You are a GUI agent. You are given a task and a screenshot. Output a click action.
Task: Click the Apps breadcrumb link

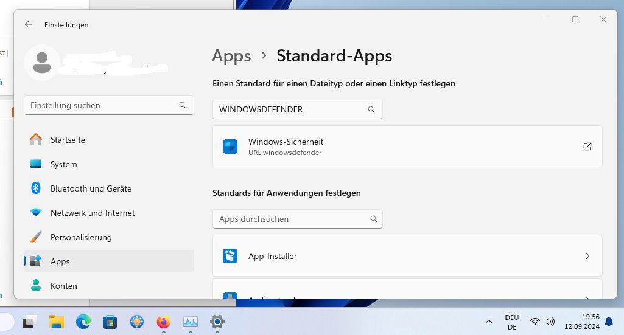(x=231, y=56)
